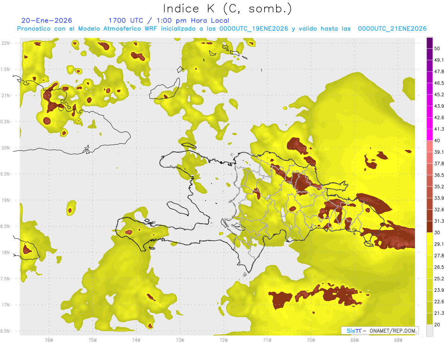Click the "22N" latitude label
This screenshot has height=345, width=447.
click(6, 43)
